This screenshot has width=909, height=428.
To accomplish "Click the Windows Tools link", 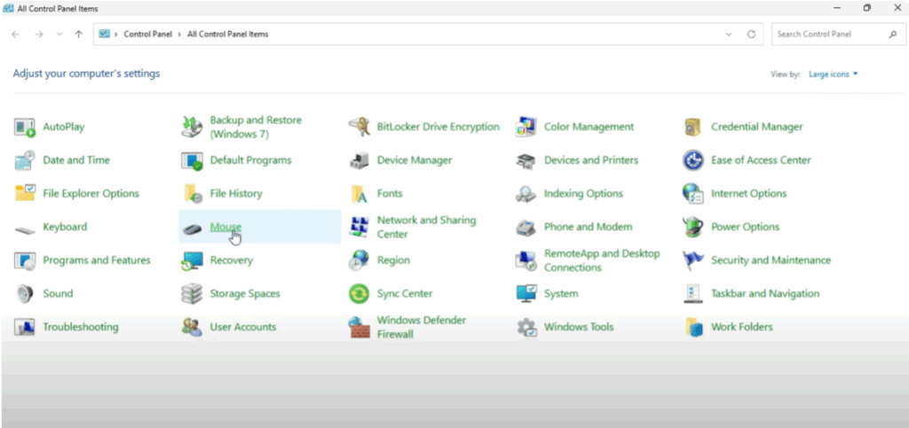I will coord(579,327).
